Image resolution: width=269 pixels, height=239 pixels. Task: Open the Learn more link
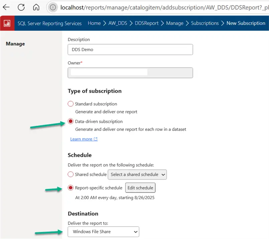(x=81, y=139)
